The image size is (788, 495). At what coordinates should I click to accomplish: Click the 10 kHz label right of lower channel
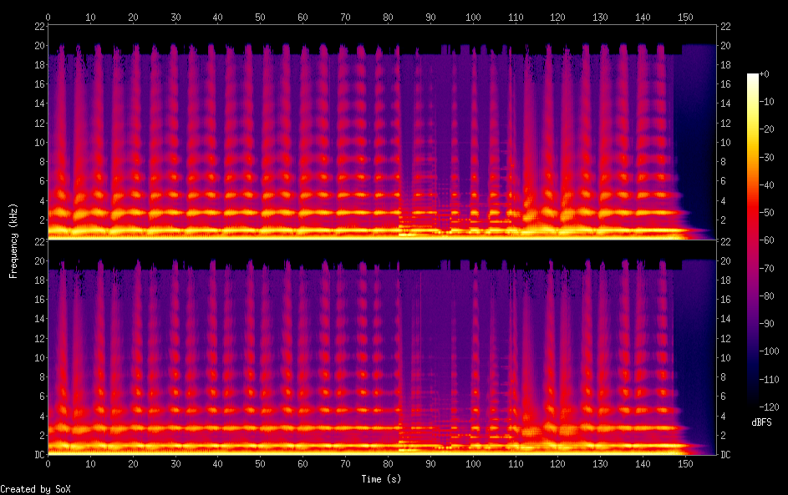click(725, 357)
